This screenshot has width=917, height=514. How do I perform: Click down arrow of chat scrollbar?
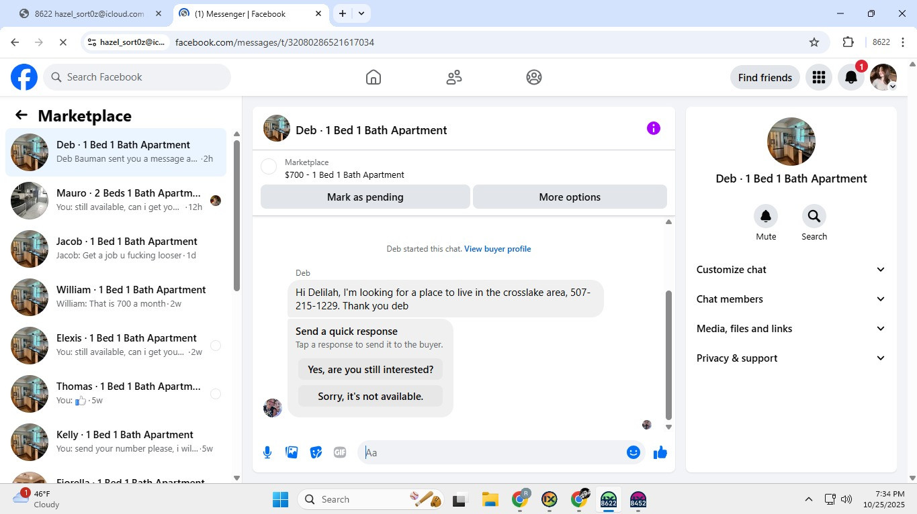coord(668,427)
